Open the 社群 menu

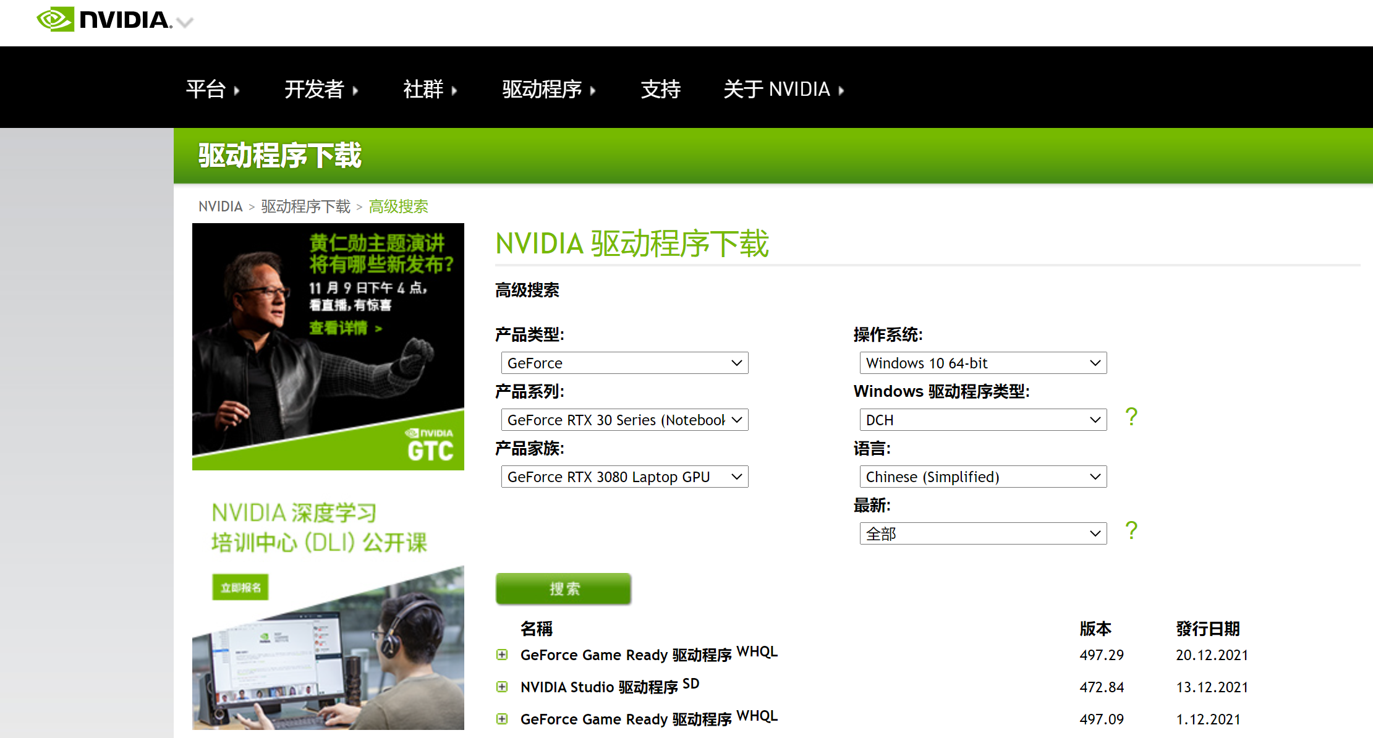click(x=430, y=89)
